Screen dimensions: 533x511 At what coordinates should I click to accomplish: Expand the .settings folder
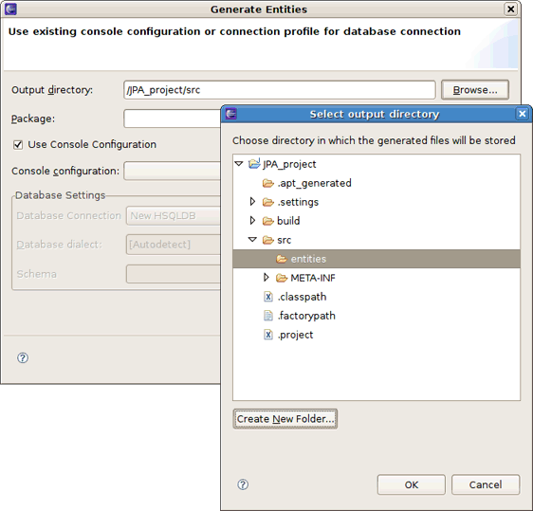[252, 202]
